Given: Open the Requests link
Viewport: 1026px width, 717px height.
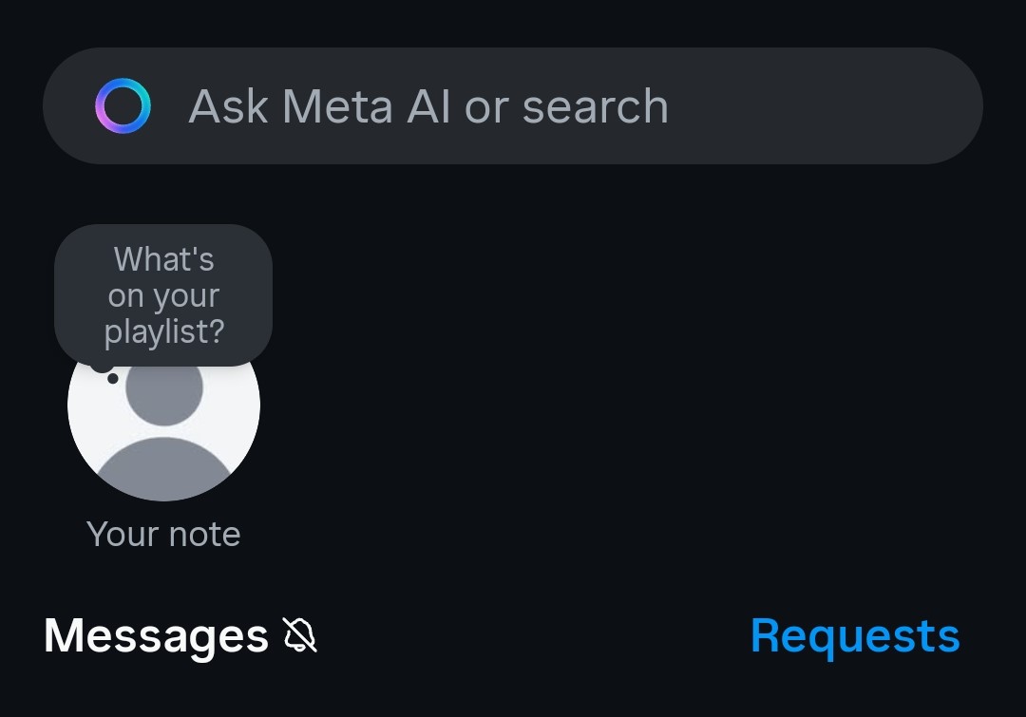Looking at the screenshot, I should click(855, 636).
